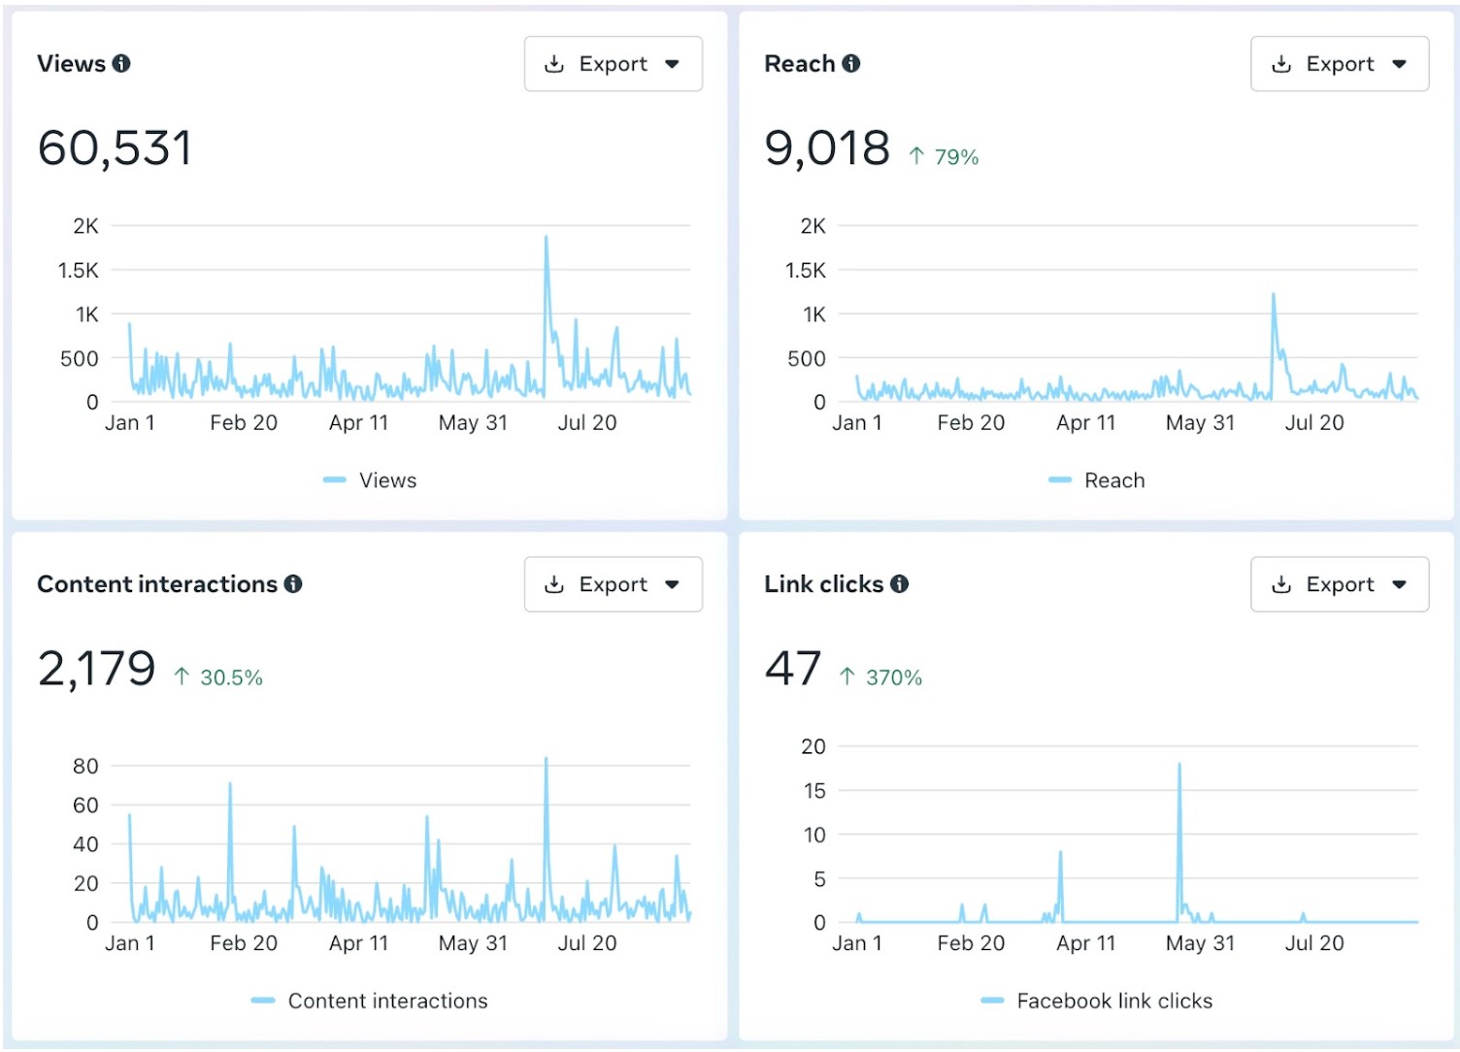Click the 370% increase indicator
Screen dimensions: 1460x1052
coord(893,677)
